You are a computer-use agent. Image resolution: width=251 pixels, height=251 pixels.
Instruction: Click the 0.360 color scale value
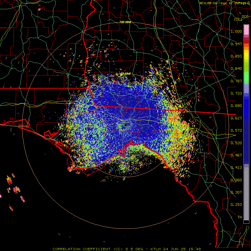(x=236, y=180)
